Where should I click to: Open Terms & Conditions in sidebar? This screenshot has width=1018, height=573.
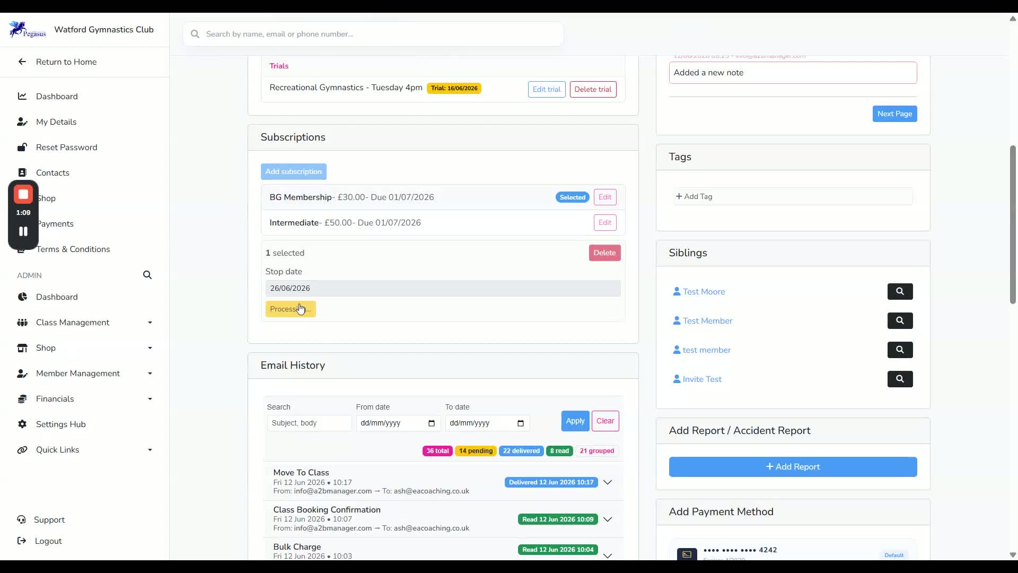[73, 249]
